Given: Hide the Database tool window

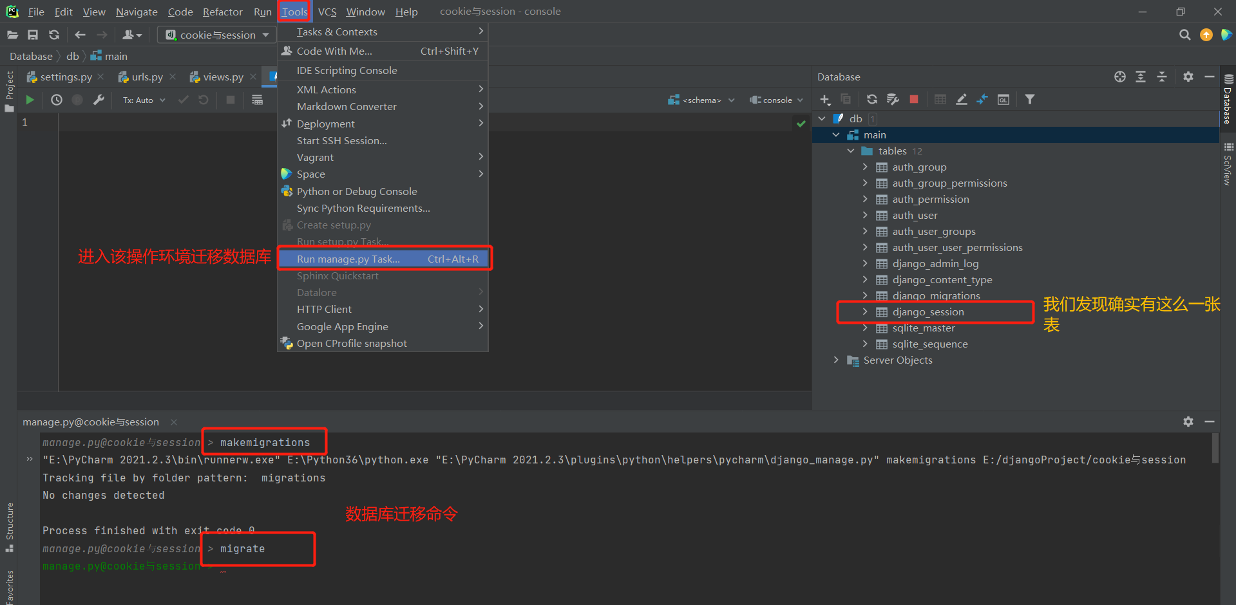Looking at the screenshot, I should pos(1210,77).
